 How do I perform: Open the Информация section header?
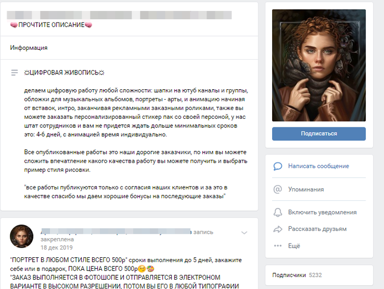pos(29,48)
